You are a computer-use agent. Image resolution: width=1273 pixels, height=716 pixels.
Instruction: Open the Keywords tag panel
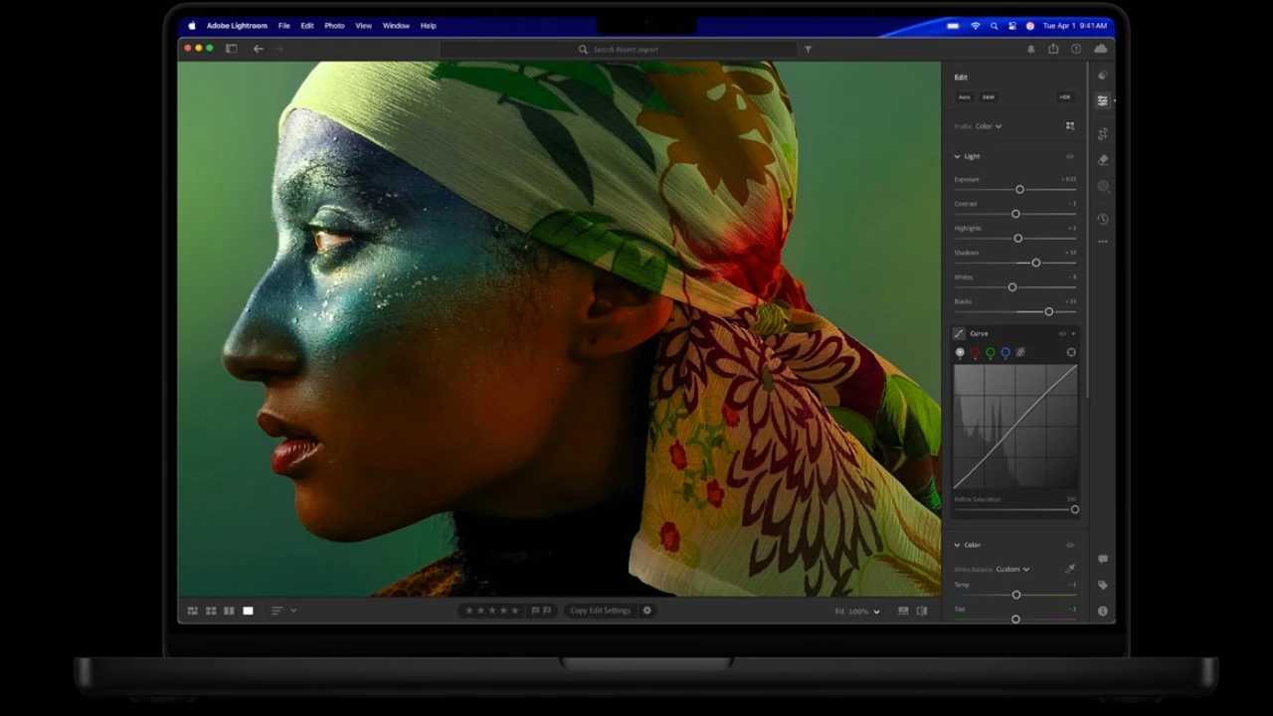pos(1102,586)
